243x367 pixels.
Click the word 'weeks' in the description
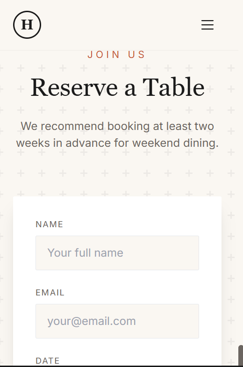[x=33, y=143]
